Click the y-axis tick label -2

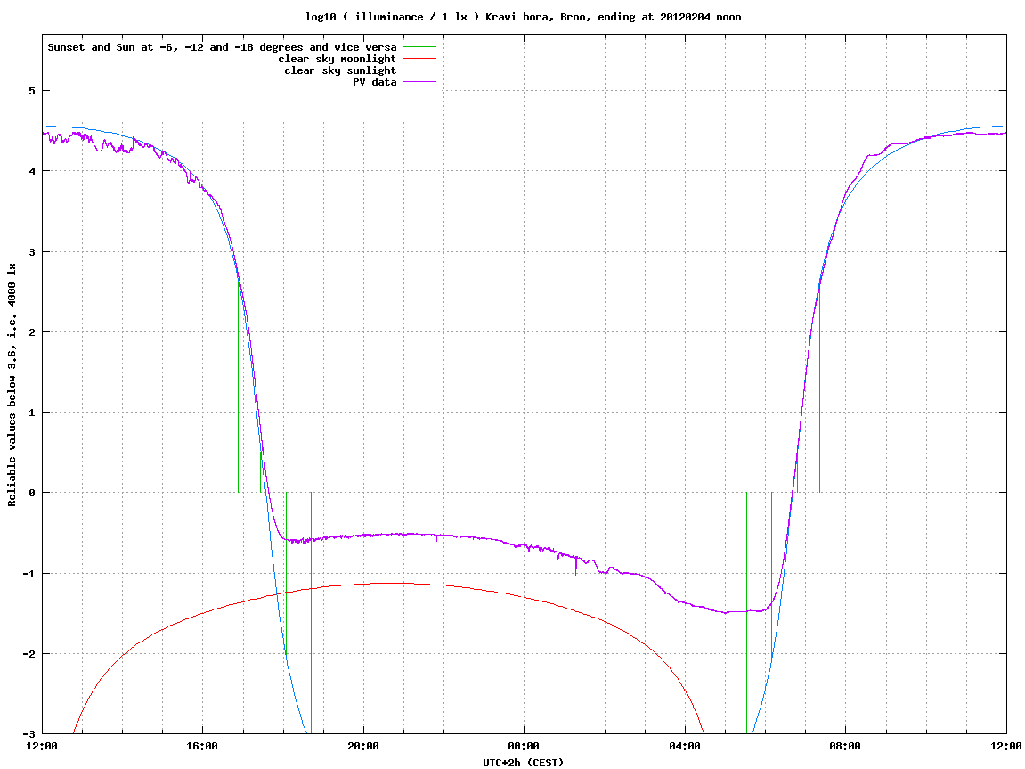click(28, 654)
